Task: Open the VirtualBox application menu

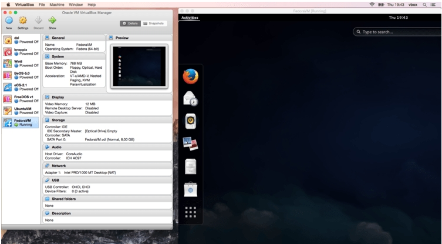Action: point(25,5)
